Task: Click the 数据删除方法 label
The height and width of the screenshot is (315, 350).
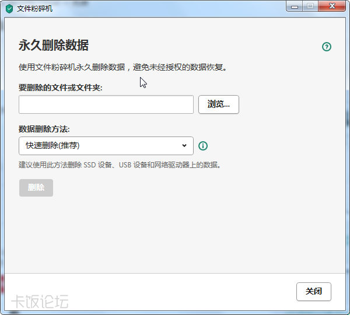Action: pos(44,129)
